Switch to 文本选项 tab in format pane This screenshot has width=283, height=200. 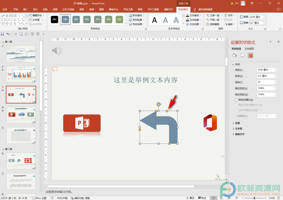tap(249, 49)
